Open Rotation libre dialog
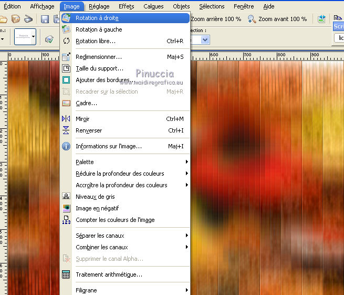The height and width of the screenshot is (295, 344). (126, 41)
